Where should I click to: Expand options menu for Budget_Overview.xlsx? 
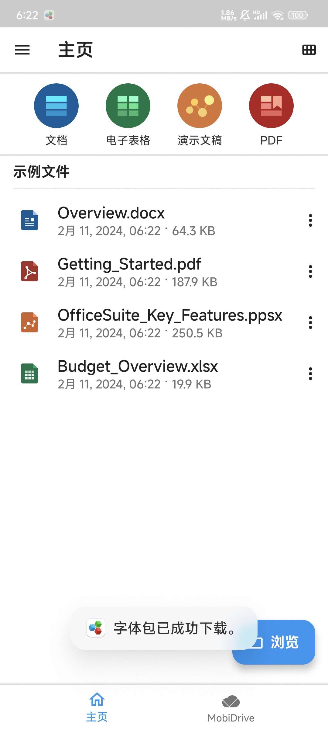click(x=310, y=374)
